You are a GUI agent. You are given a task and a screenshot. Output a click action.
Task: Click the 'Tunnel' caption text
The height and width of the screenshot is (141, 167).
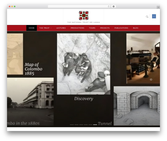(x=105, y=123)
